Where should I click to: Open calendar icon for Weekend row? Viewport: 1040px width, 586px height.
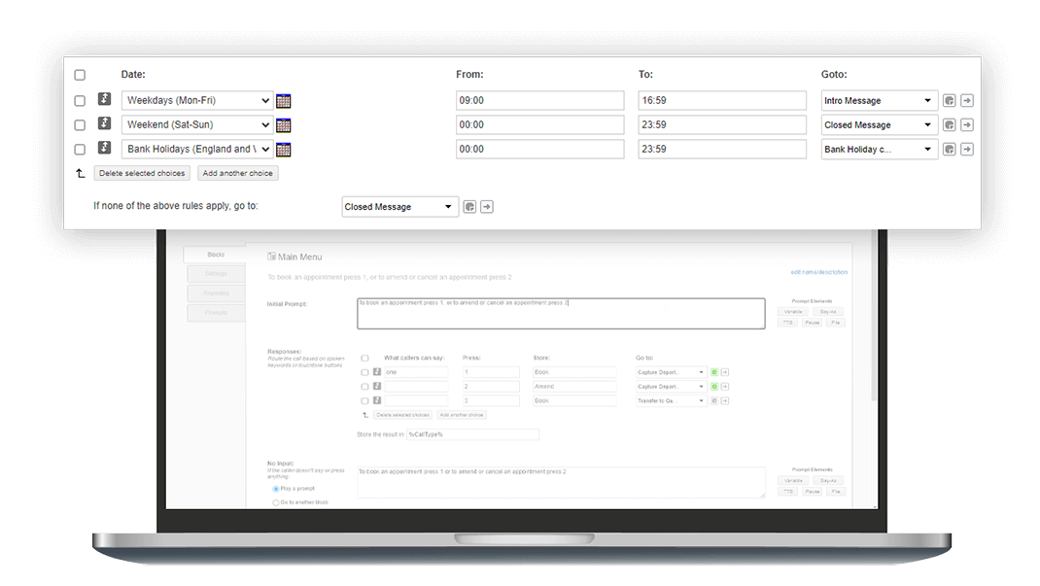point(283,125)
